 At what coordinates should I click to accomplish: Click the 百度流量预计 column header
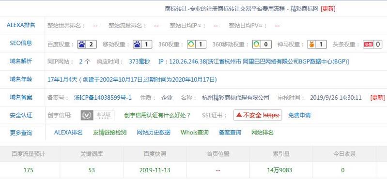[29, 154]
